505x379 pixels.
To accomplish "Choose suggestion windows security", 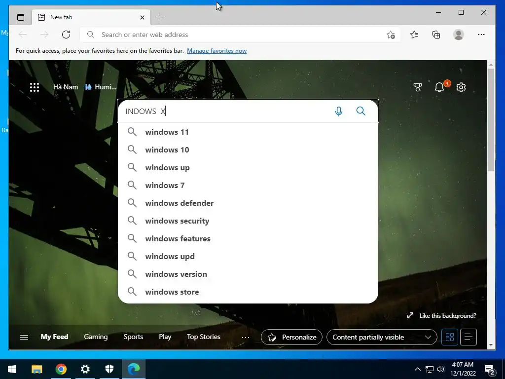I will point(248,221).
